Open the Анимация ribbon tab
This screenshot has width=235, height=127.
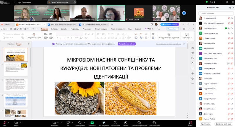[x=87, y=29]
